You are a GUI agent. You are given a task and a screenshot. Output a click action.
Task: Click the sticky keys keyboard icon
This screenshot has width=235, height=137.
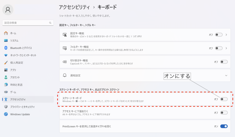point(65,35)
